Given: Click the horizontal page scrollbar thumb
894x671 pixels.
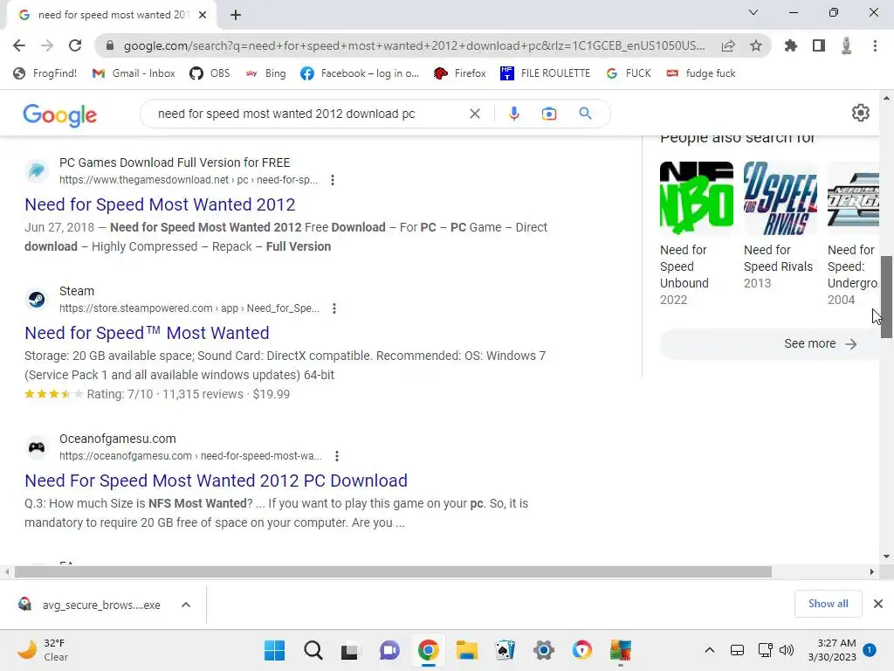Looking at the screenshot, I should pyautogui.click(x=393, y=571).
